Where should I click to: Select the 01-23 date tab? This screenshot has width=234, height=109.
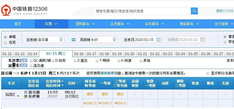[x=168, y=54]
